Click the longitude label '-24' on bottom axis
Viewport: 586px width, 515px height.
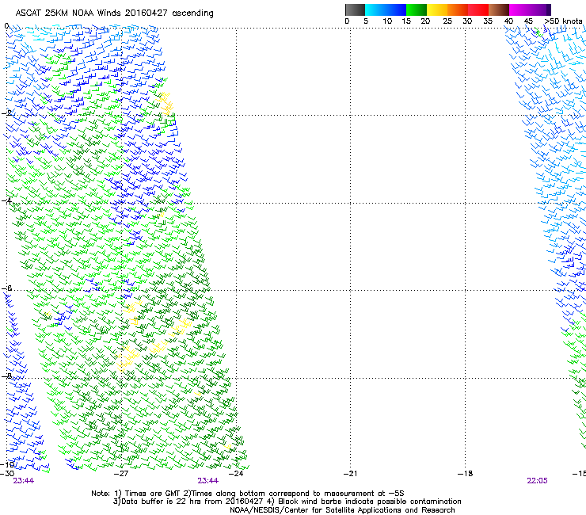pyautogui.click(x=236, y=474)
